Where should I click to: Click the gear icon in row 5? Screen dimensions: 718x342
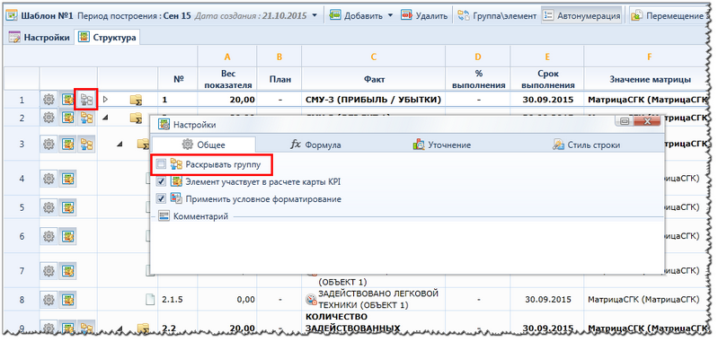[49, 207]
